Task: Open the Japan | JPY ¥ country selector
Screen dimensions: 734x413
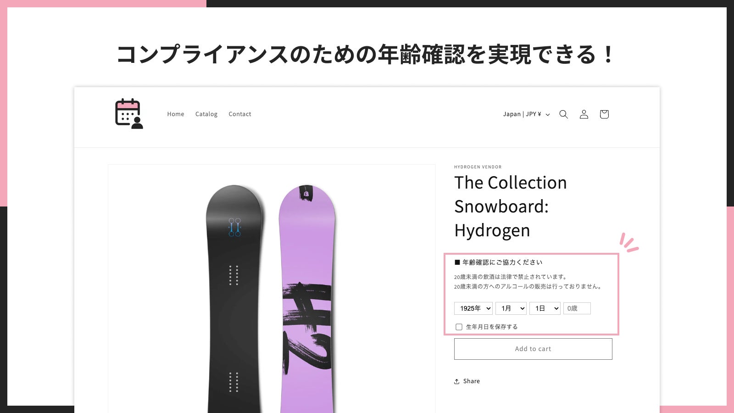Action: [526, 114]
